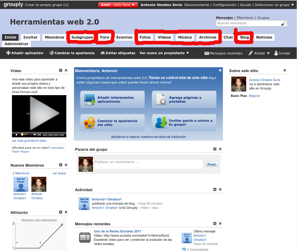The height and width of the screenshot is (251, 297).
Task: Close the Nuevos Miembros widget
Action: click(x=66, y=165)
